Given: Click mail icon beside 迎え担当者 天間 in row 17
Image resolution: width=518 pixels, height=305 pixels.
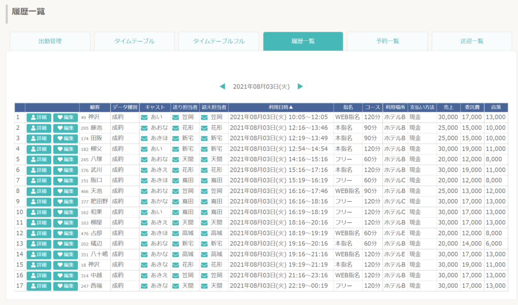Looking at the screenshot, I should [x=204, y=286].
